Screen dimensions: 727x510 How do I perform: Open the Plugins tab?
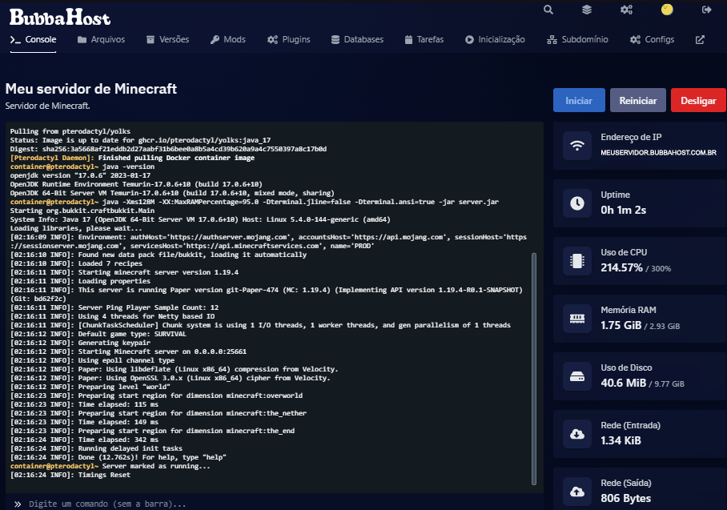tap(289, 39)
